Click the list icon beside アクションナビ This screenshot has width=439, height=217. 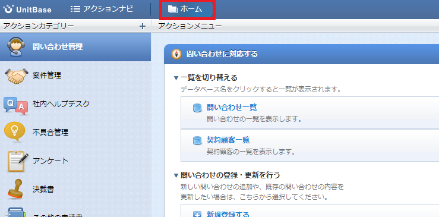[75, 9]
